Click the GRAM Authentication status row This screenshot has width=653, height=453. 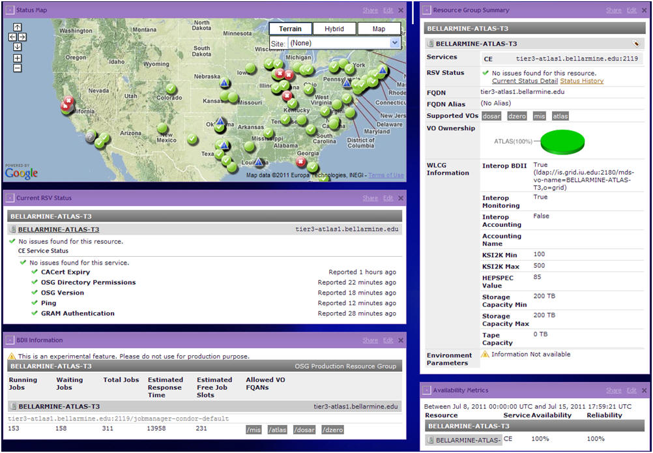tap(214, 314)
